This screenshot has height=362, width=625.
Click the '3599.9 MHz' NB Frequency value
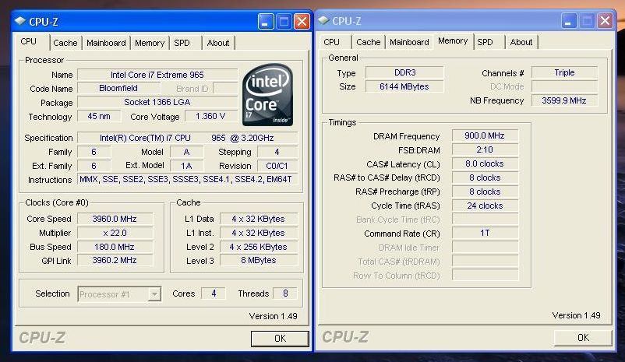point(565,100)
